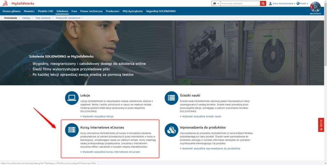Click the Ścieżki nauki list icon
The width and height of the screenshot is (327, 165).
coord(171,98)
